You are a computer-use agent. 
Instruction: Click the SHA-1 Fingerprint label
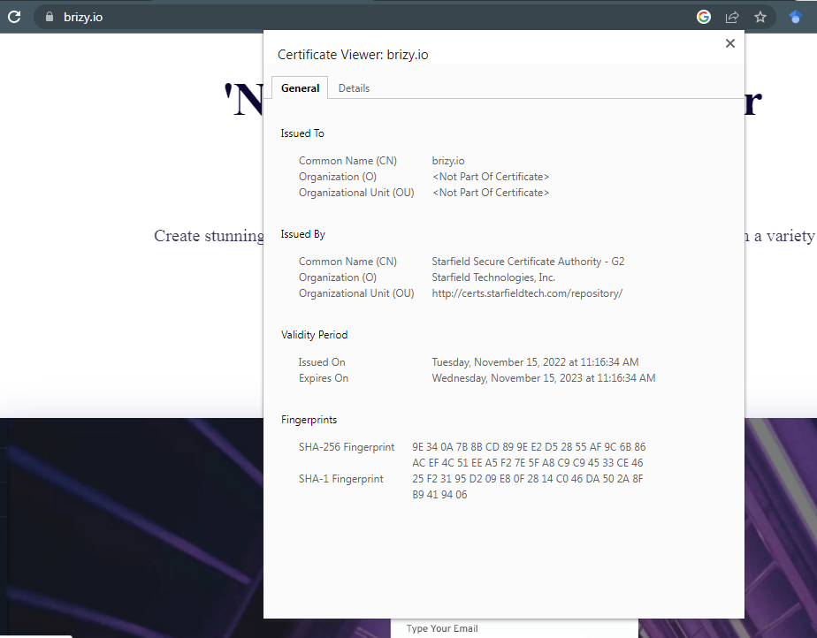tap(340, 479)
